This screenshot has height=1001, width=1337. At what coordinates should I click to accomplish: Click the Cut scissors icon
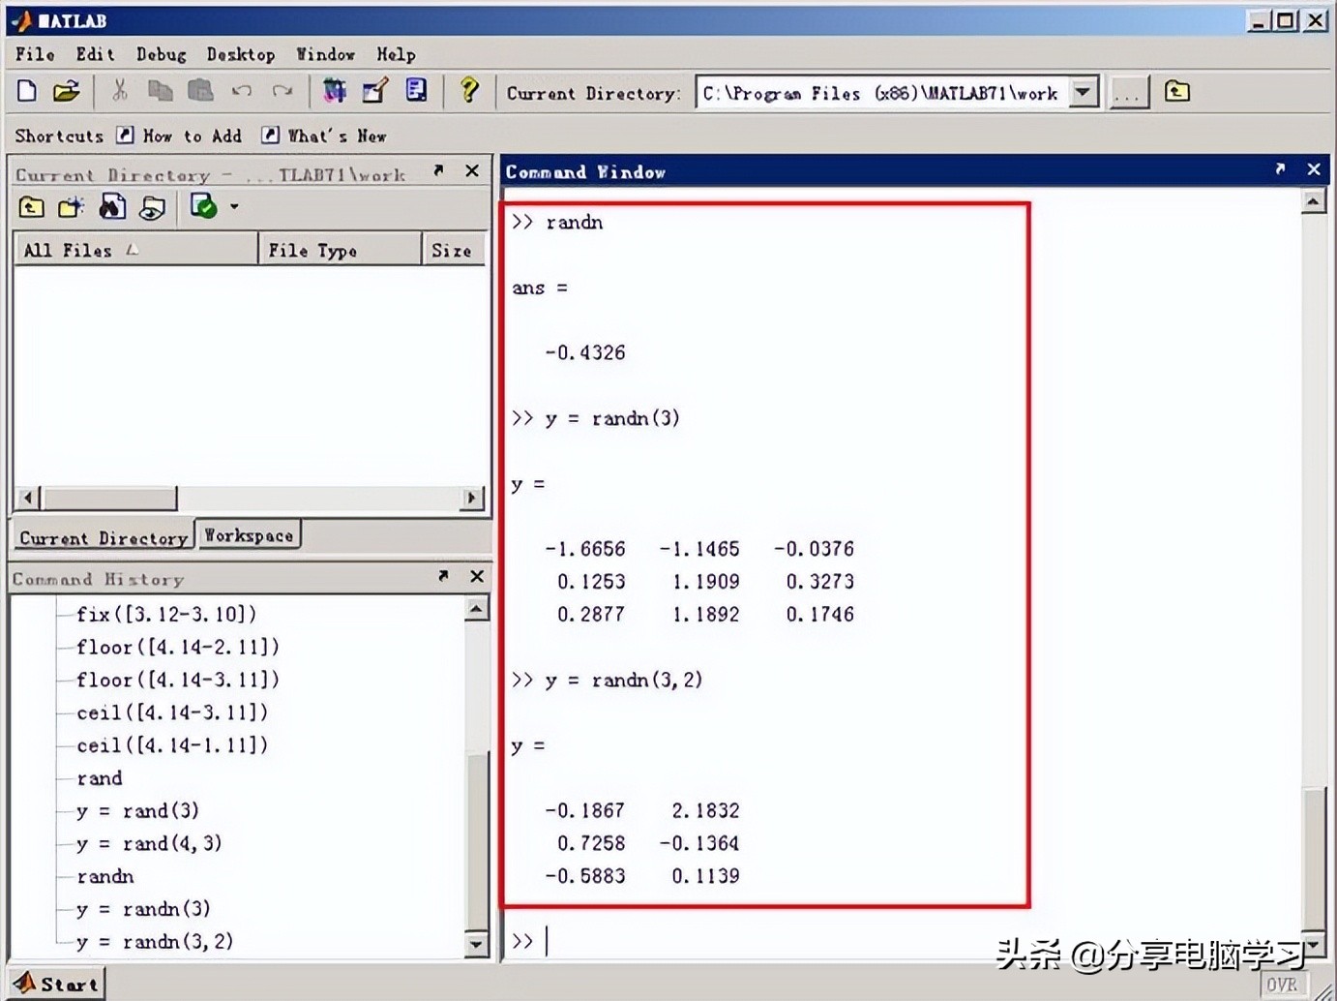point(120,91)
